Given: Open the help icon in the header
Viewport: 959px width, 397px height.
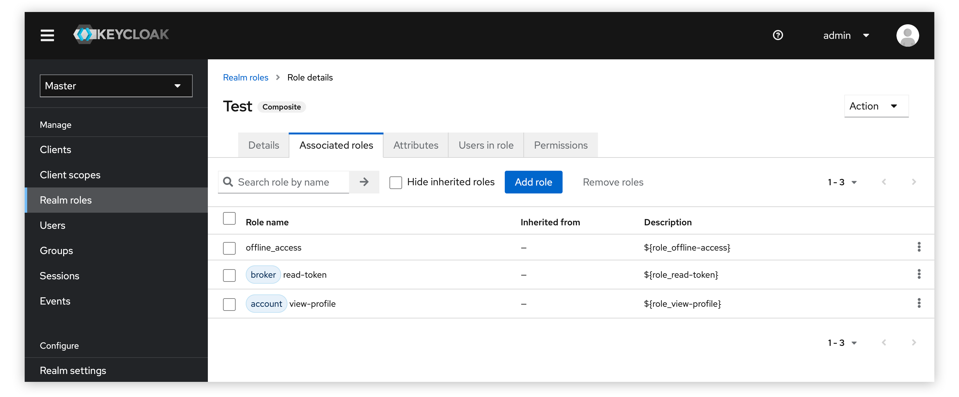Looking at the screenshot, I should pyautogui.click(x=778, y=35).
